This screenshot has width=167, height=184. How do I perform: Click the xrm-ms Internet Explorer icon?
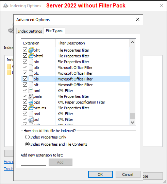click(x=31, y=108)
